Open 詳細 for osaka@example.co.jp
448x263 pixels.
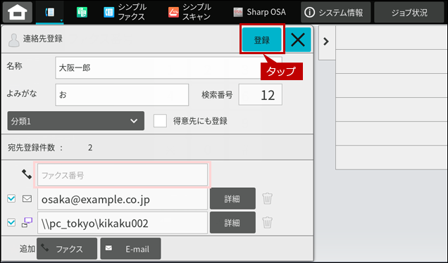point(232,198)
